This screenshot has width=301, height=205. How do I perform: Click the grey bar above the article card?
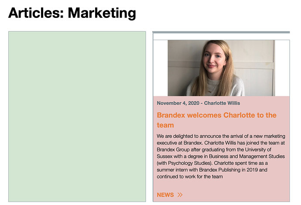(221, 32)
